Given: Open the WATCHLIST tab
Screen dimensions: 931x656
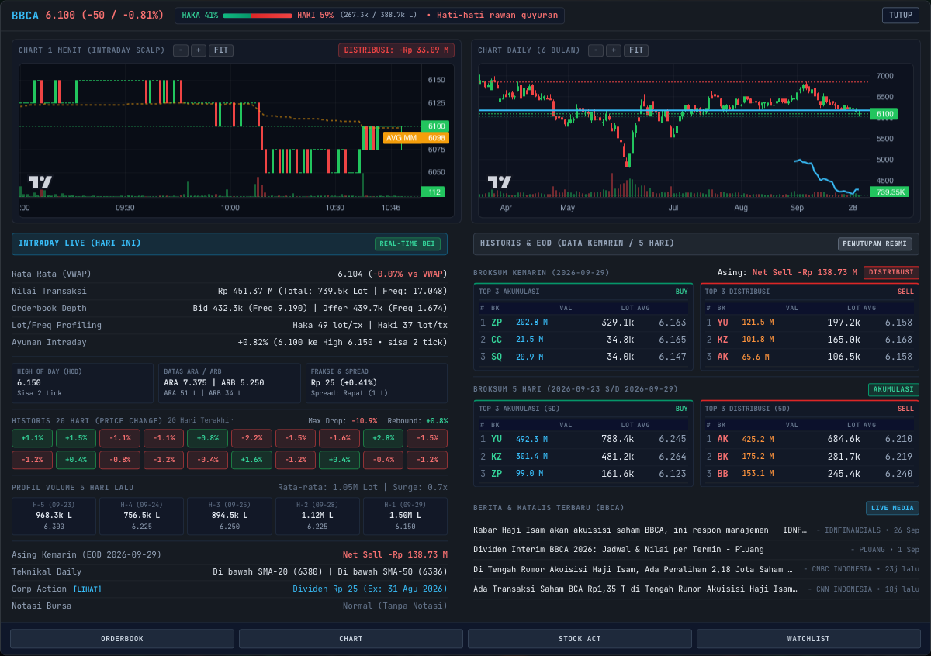Looking at the screenshot, I should (808, 639).
